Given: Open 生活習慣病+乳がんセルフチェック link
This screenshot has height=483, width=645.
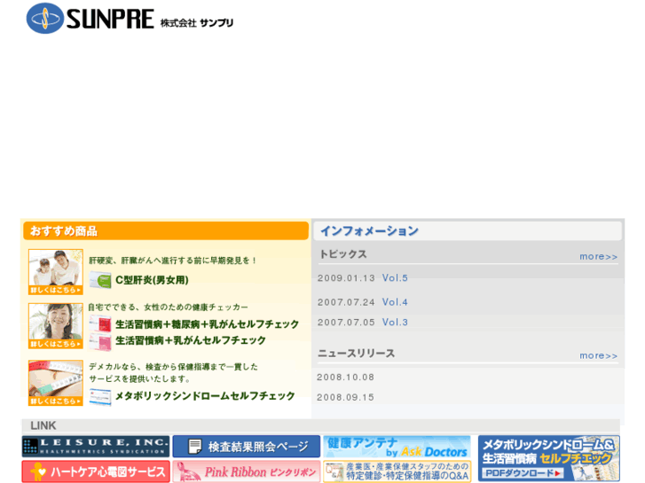Looking at the screenshot, I should (x=191, y=340).
